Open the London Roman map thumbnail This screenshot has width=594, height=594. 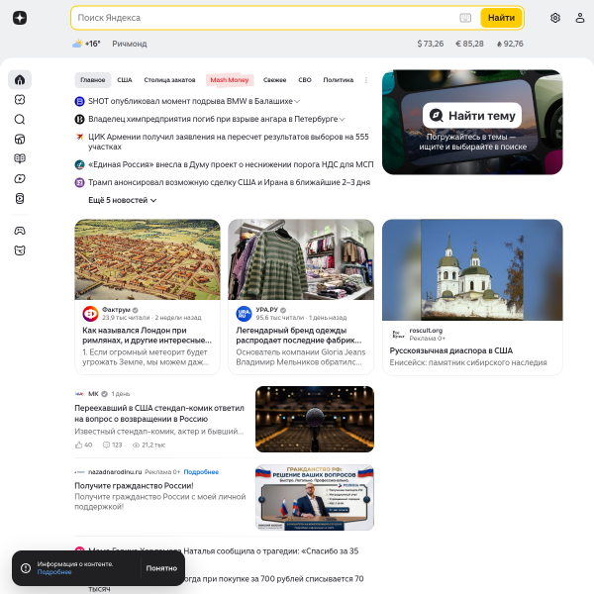click(148, 259)
